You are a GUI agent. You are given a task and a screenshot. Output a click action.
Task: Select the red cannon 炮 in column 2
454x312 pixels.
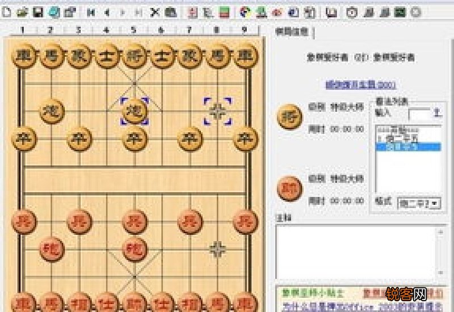(x=52, y=250)
